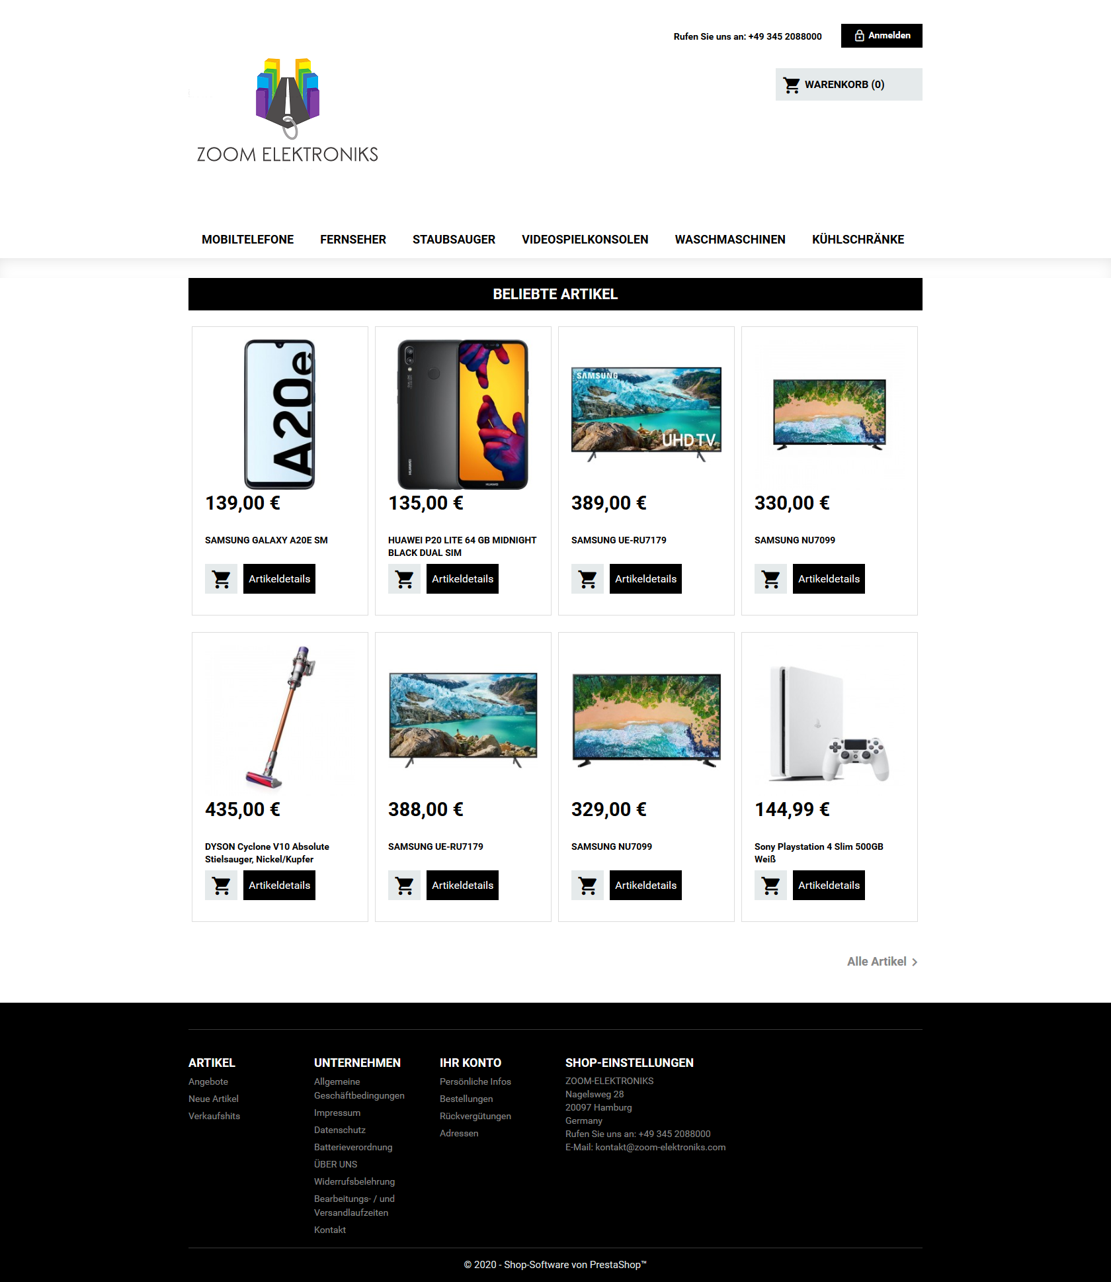Add 389,00 € Samsung UE-RU7179 to cart
The height and width of the screenshot is (1282, 1111).
point(587,579)
